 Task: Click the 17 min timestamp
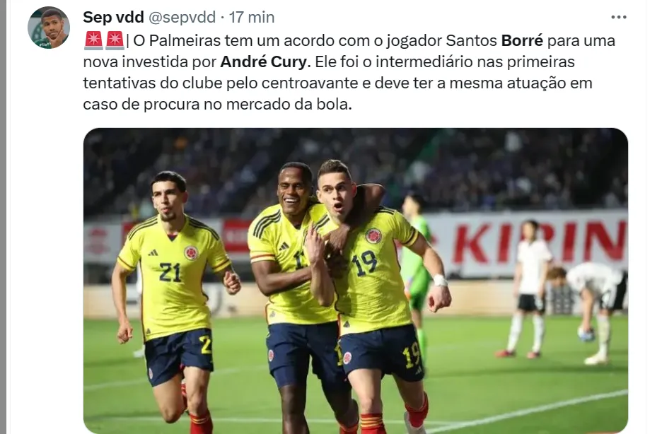(252, 17)
